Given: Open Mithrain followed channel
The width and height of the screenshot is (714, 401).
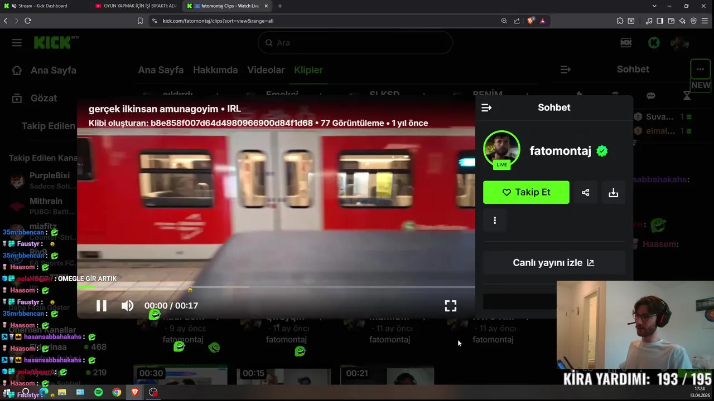Looking at the screenshot, I should 42,206.
